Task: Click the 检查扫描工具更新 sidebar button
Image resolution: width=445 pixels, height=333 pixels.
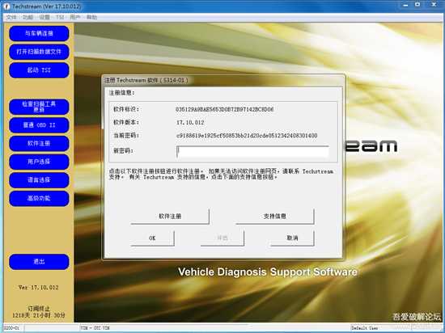Action: [39, 107]
